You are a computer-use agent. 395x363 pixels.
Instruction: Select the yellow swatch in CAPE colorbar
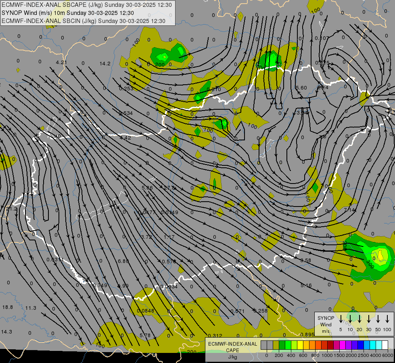pos(300,345)
